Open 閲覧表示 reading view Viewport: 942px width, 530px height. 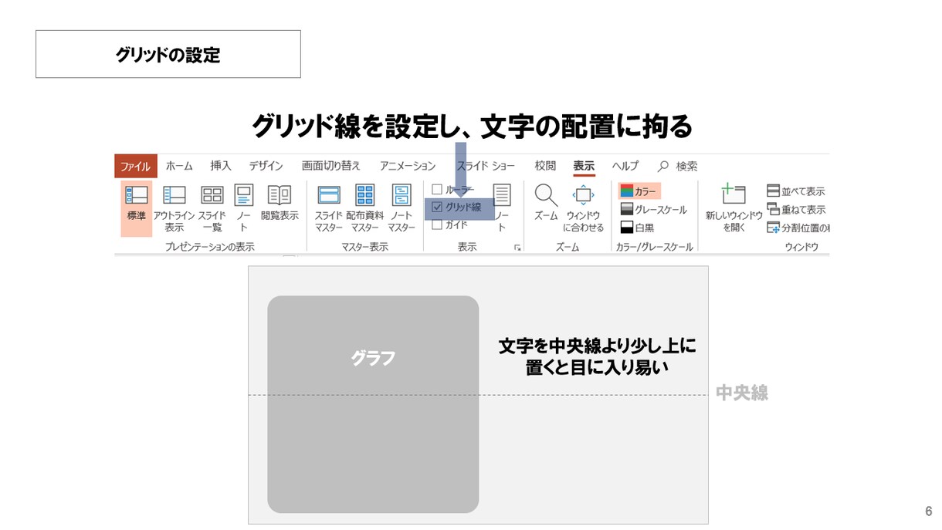280,203
